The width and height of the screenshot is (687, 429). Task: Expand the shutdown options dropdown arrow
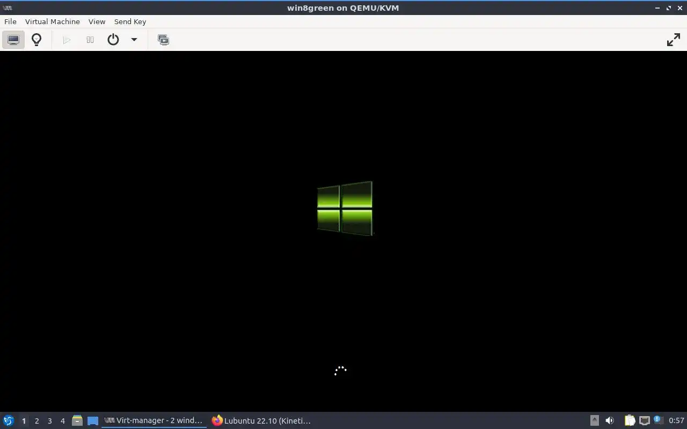click(x=134, y=40)
